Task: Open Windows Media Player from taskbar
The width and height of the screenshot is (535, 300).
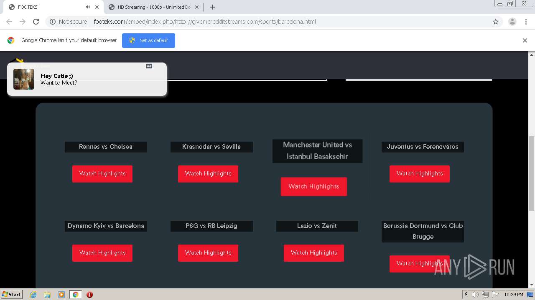Action: coord(61,295)
